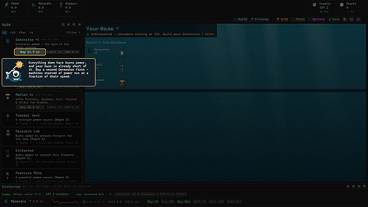368x207 pixels.
Task: Collapse the Exchange panel with down arrow
Action: (x=364, y=186)
